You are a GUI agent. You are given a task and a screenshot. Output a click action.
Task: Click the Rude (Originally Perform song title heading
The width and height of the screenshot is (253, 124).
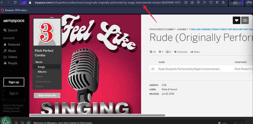coord(201,37)
